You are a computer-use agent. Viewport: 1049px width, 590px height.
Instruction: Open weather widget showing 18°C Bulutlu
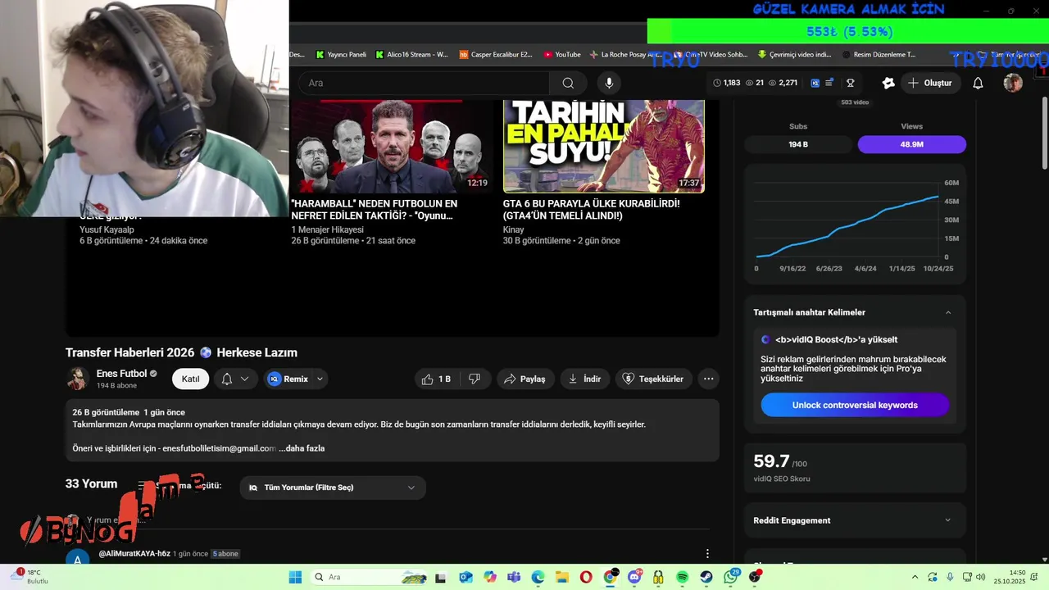(31, 577)
